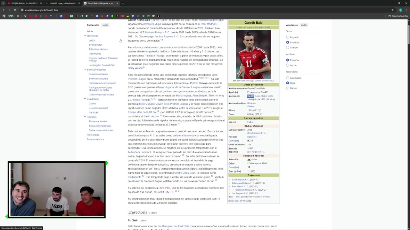
Task: Go to Referencias in contents
Action: (93, 135)
